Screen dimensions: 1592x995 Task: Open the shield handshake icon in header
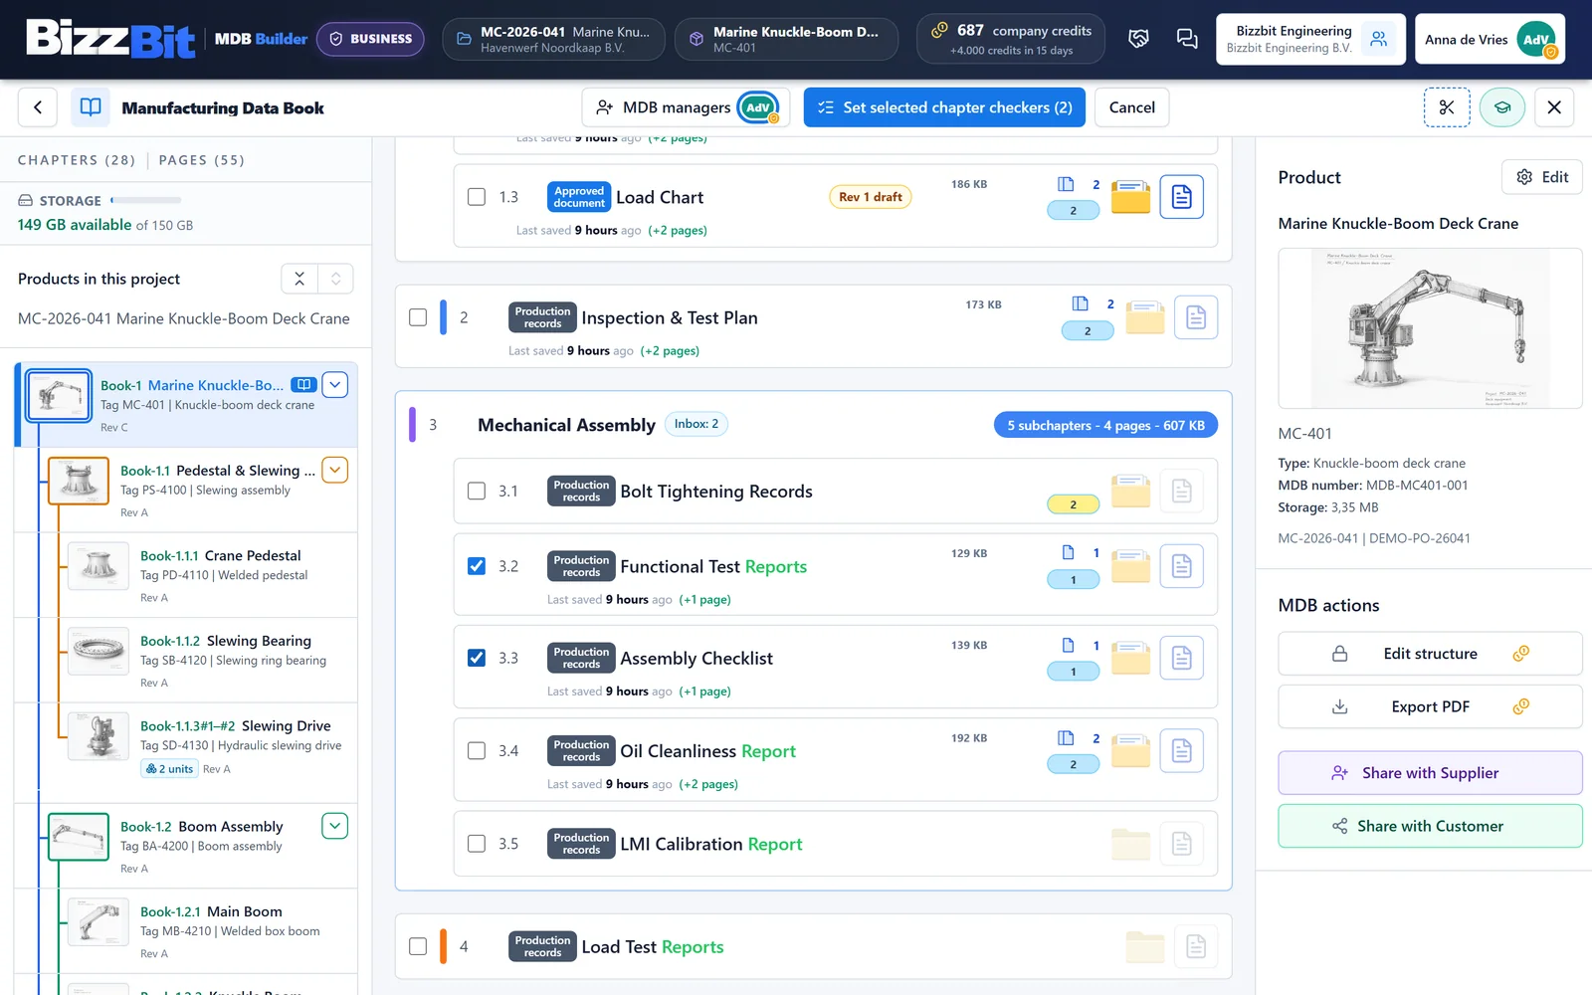tap(1138, 39)
